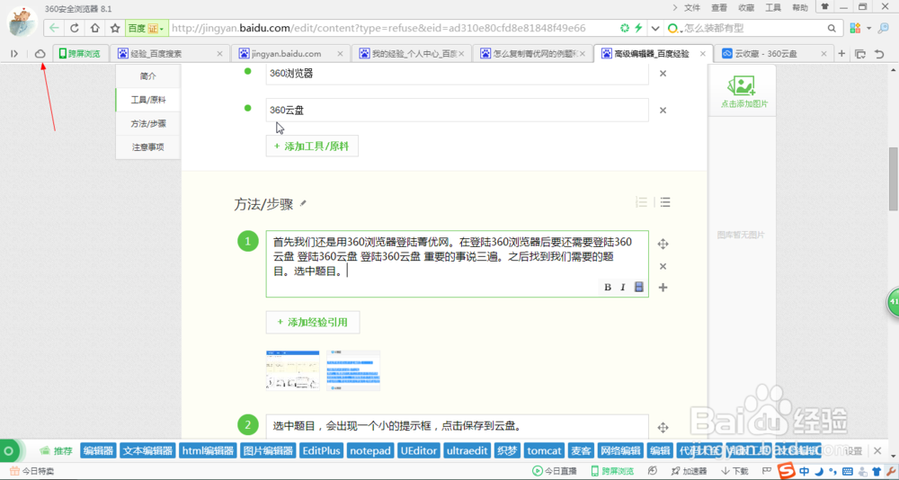Open the colorful extensions grid icon
Image resolution: width=899 pixels, height=480 pixels.
click(856, 28)
